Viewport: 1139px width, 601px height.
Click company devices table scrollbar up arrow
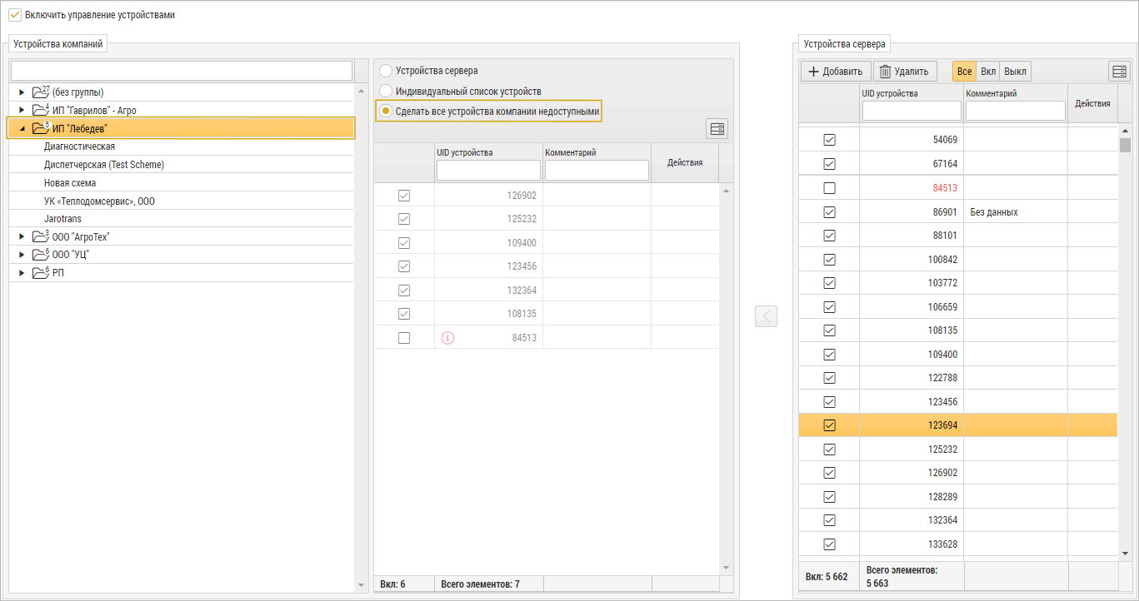[x=726, y=191]
